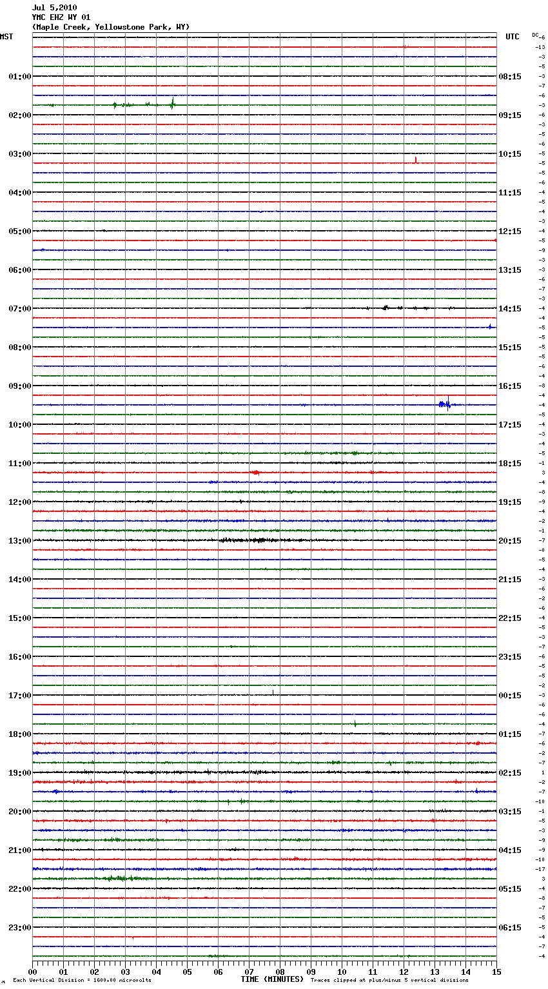Image resolution: width=548 pixels, height=989 pixels.
Task: Click the "(Maple Creek, Yellowstone Park, WY)" location text
Action: pyautogui.click(x=111, y=27)
